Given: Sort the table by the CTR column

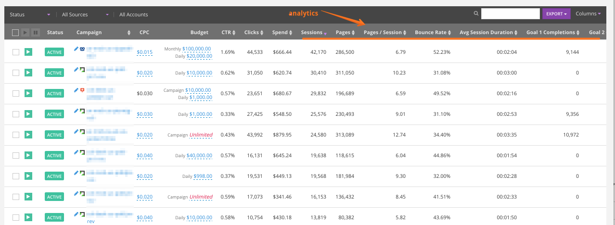Looking at the screenshot, I should [228, 33].
